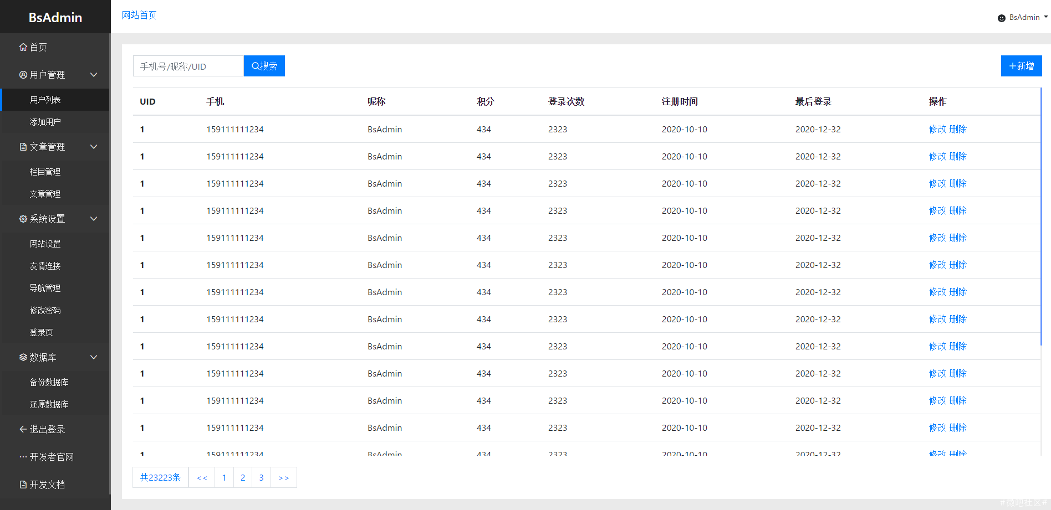Go to the next page with >>

[284, 477]
